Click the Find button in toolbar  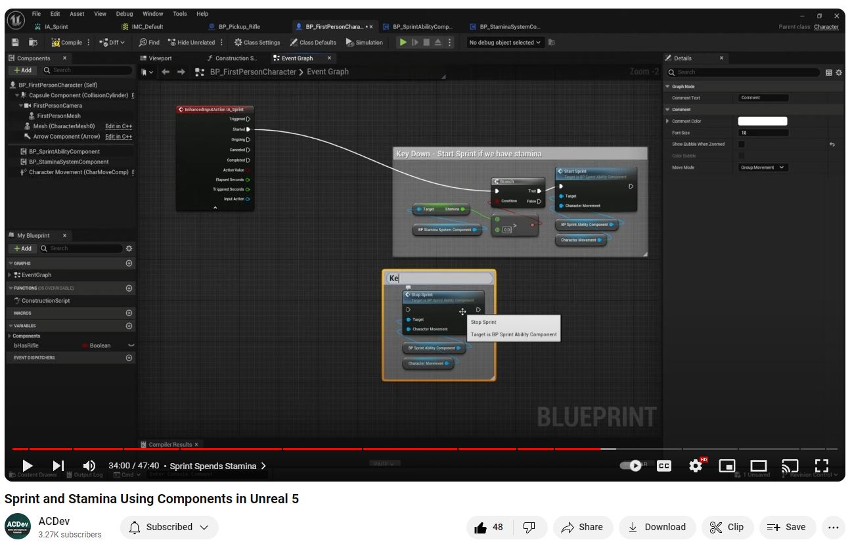click(x=149, y=42)
